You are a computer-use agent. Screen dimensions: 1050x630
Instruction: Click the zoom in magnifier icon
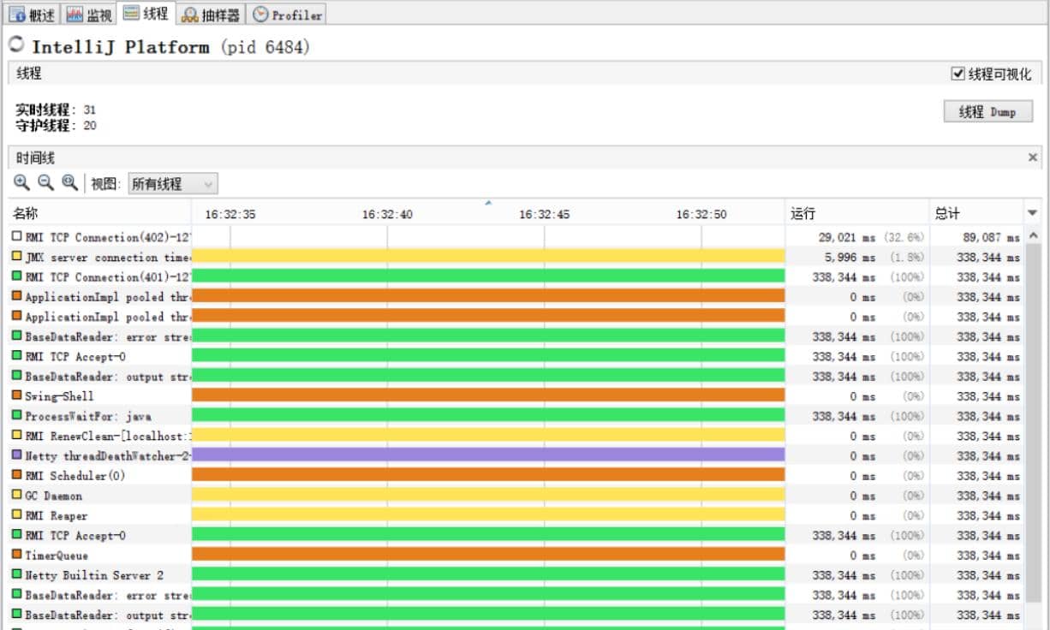[21, 182]
